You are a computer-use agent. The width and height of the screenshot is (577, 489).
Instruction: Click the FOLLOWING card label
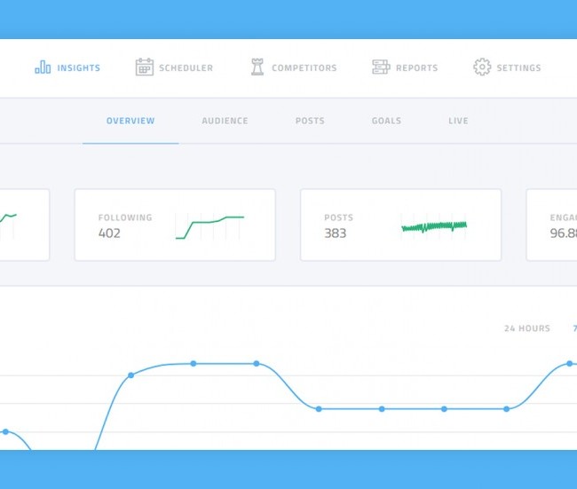coord(125,217)
